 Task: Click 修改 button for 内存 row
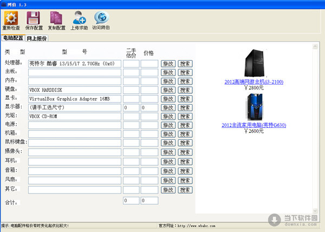pos(168,81)
